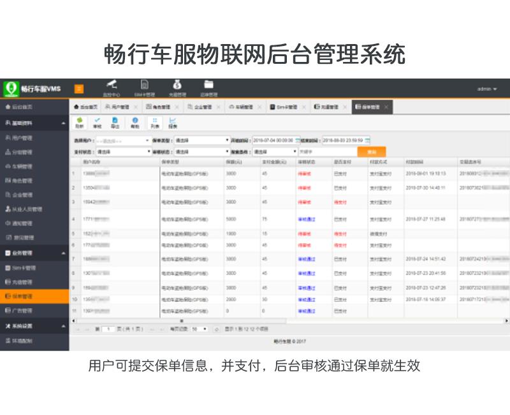The height and width of the screenshot is (415, 510).
Task: Open the 报表 chart report icon
Action: pos(173,123)
